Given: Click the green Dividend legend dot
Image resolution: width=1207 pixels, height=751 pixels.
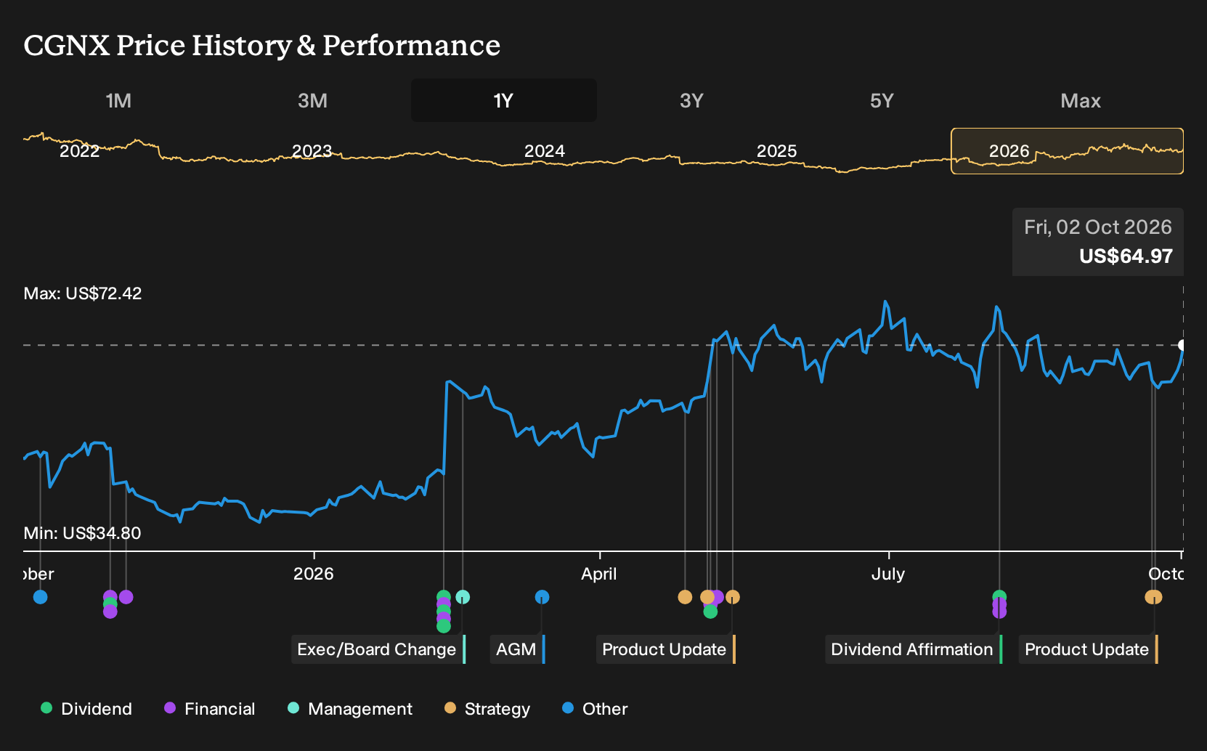Looking at the screenshot, I should coord(46,707).
